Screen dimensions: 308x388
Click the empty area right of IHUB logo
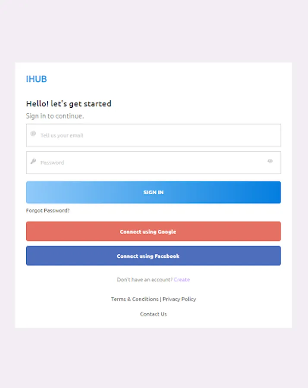[163, 79]
